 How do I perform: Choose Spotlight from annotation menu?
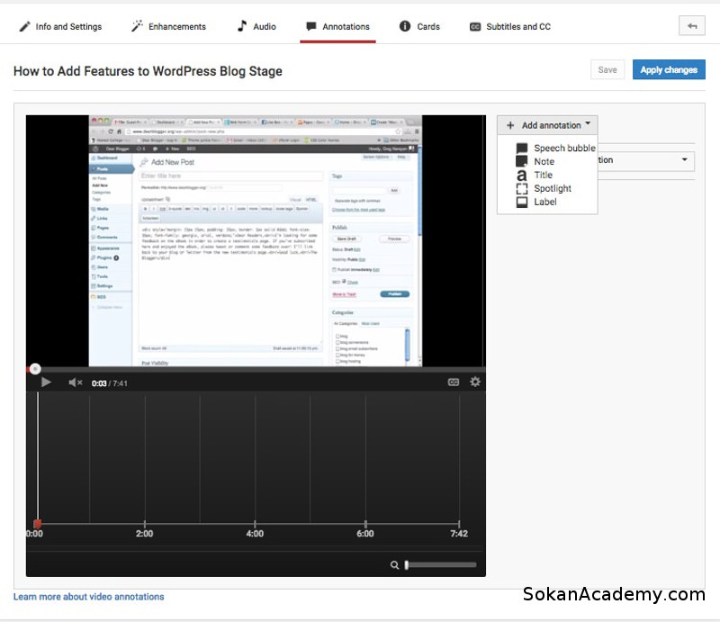[544, 188]
